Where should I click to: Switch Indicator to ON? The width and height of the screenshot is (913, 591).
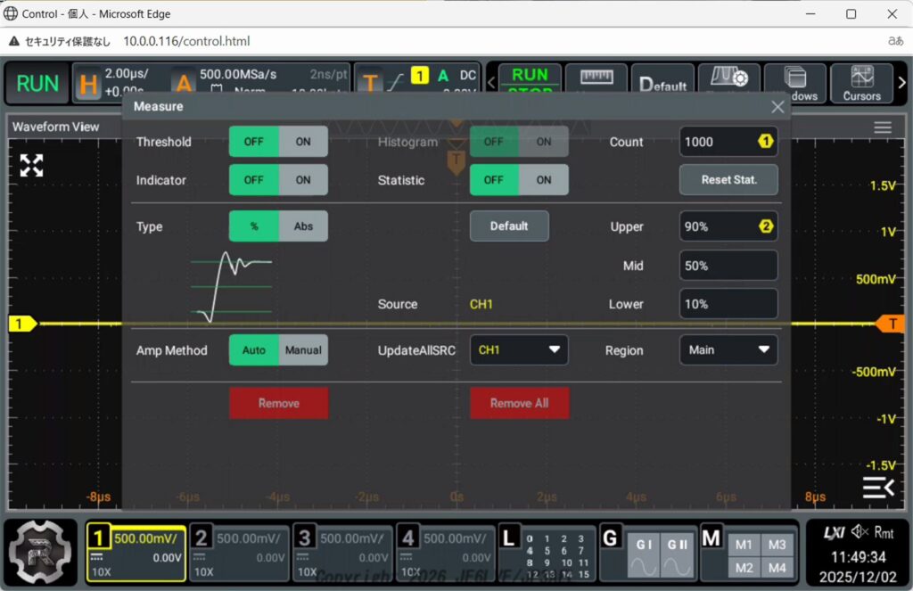[x=303, y=180]
